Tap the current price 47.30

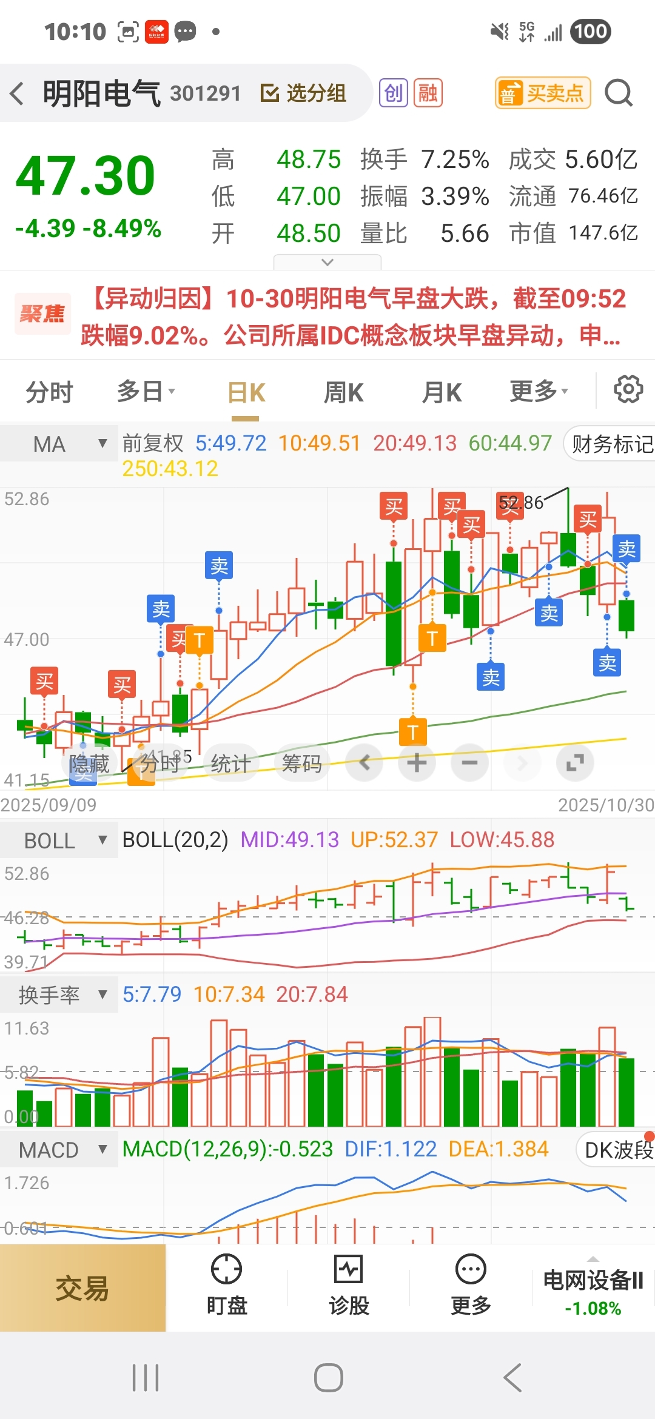[x=86, y=176]
